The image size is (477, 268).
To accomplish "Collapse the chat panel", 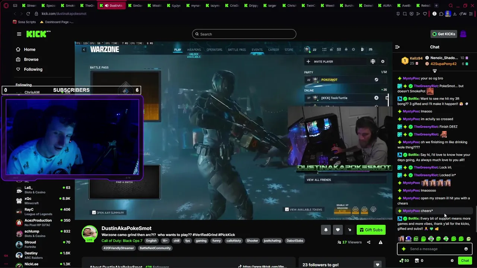I will [x=397, y=47].
